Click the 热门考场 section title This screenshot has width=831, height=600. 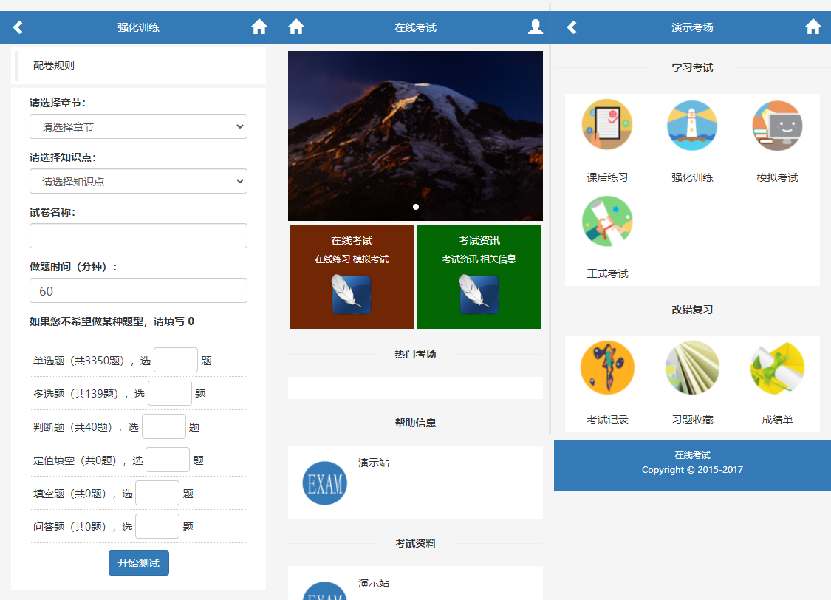click(415, 354)
